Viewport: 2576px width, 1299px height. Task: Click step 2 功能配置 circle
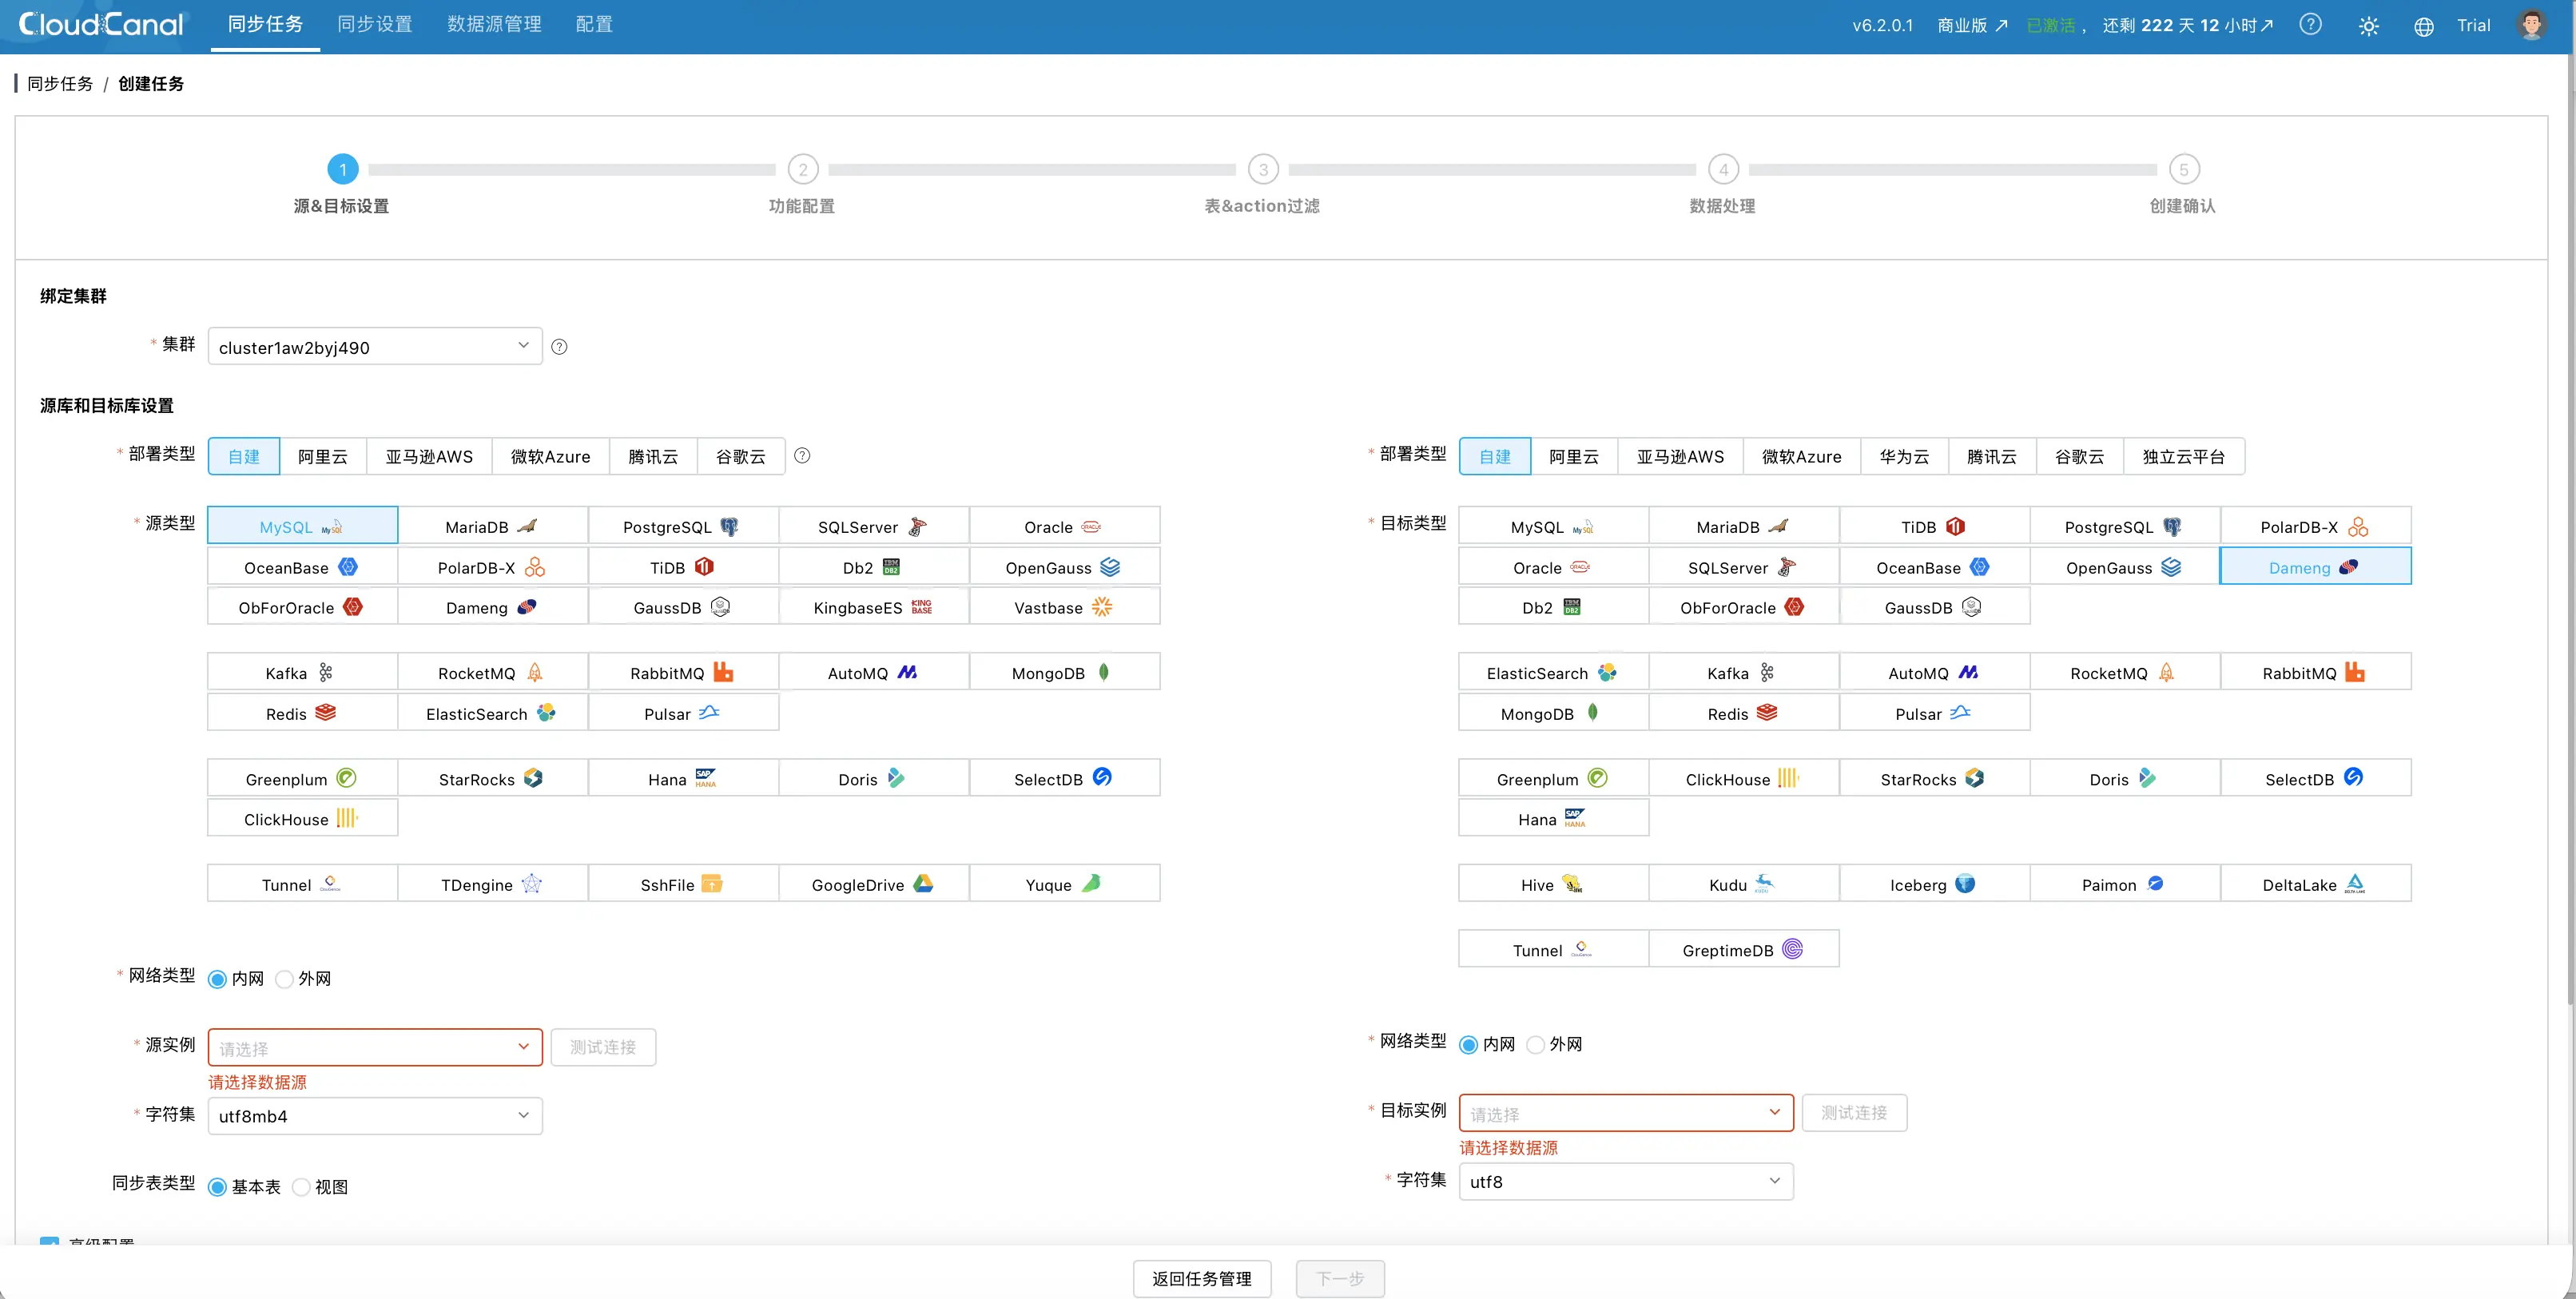pyautogui.click(x=803, y=169)
